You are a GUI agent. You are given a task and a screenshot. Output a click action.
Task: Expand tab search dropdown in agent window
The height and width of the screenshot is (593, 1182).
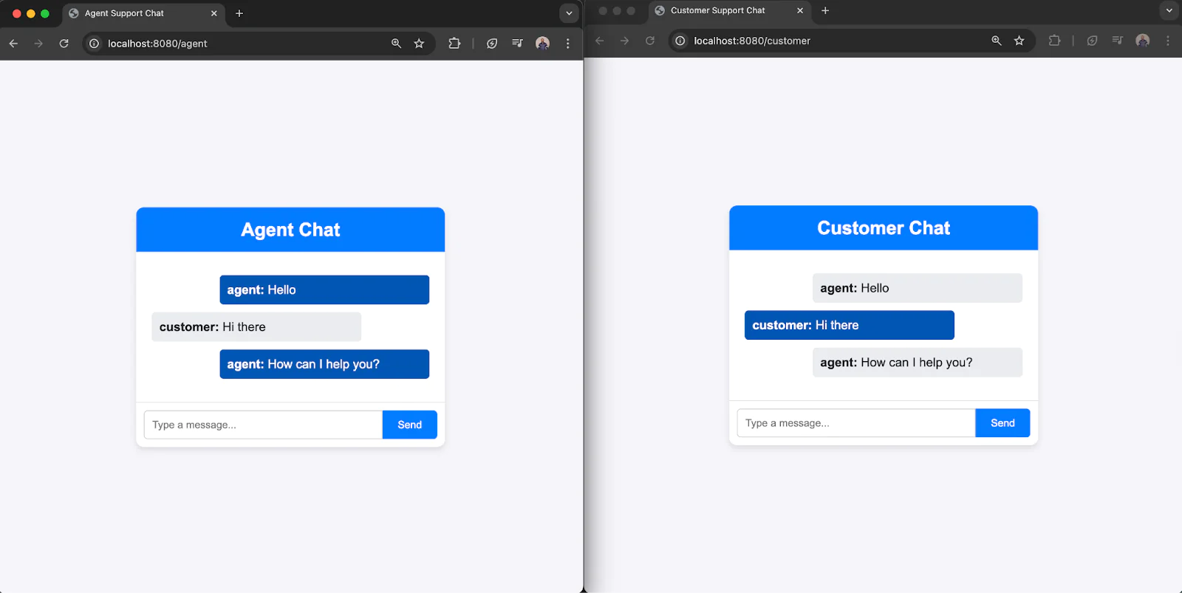[569, 13]
